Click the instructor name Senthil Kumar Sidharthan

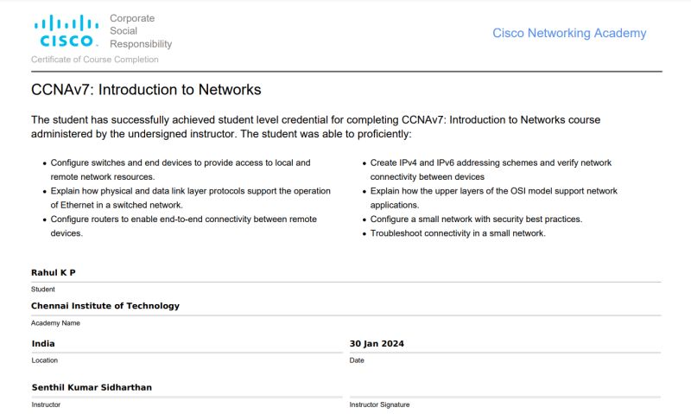point(92,387)
